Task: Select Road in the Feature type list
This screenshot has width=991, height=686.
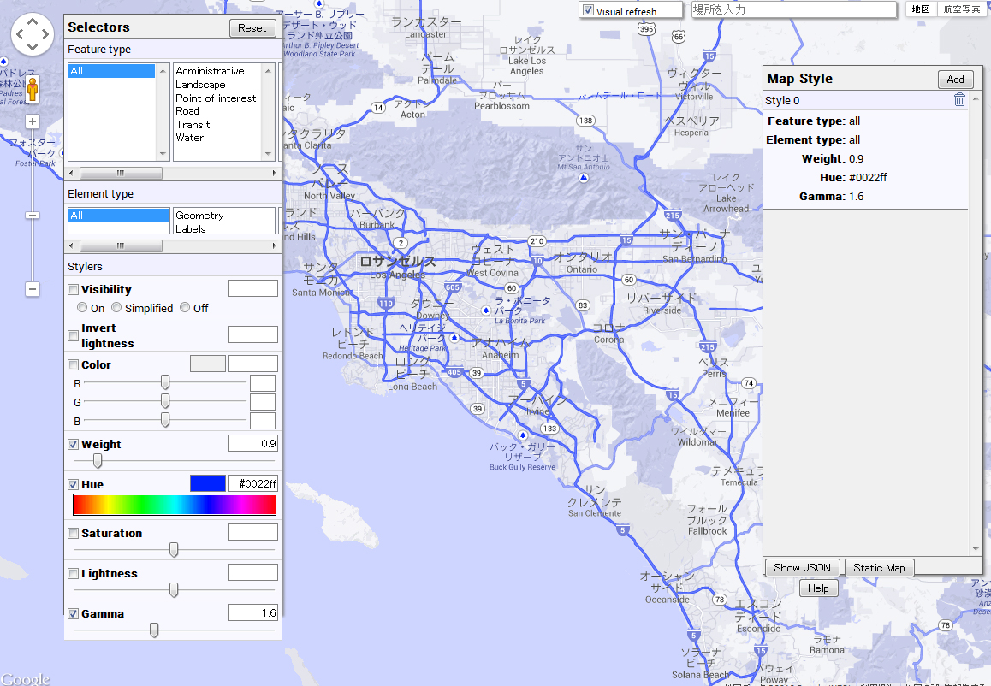Action: 187,111
